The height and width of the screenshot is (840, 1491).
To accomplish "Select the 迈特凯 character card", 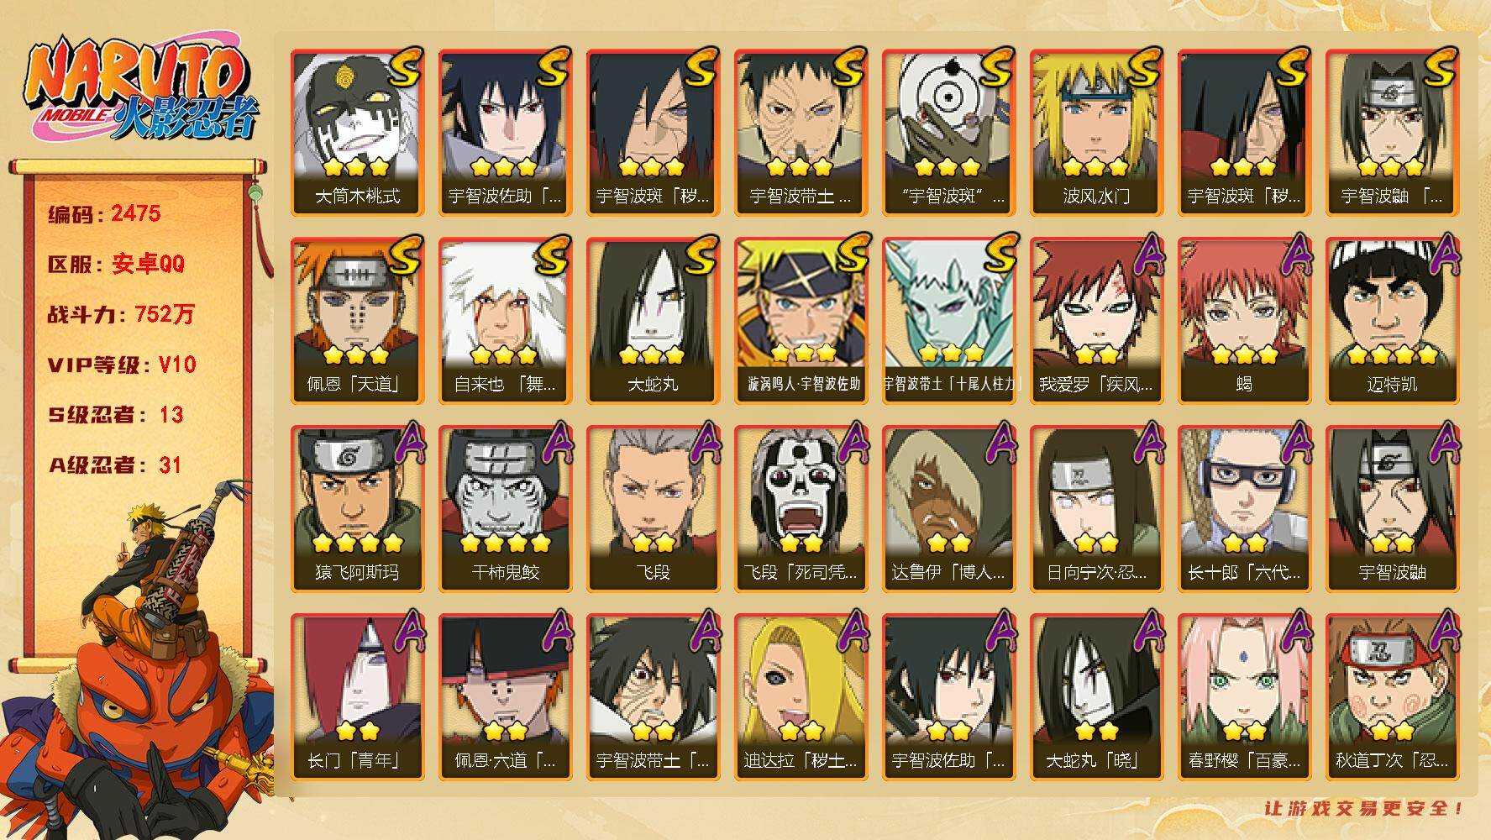I will pyautogui.click(x=1393, y=321).
